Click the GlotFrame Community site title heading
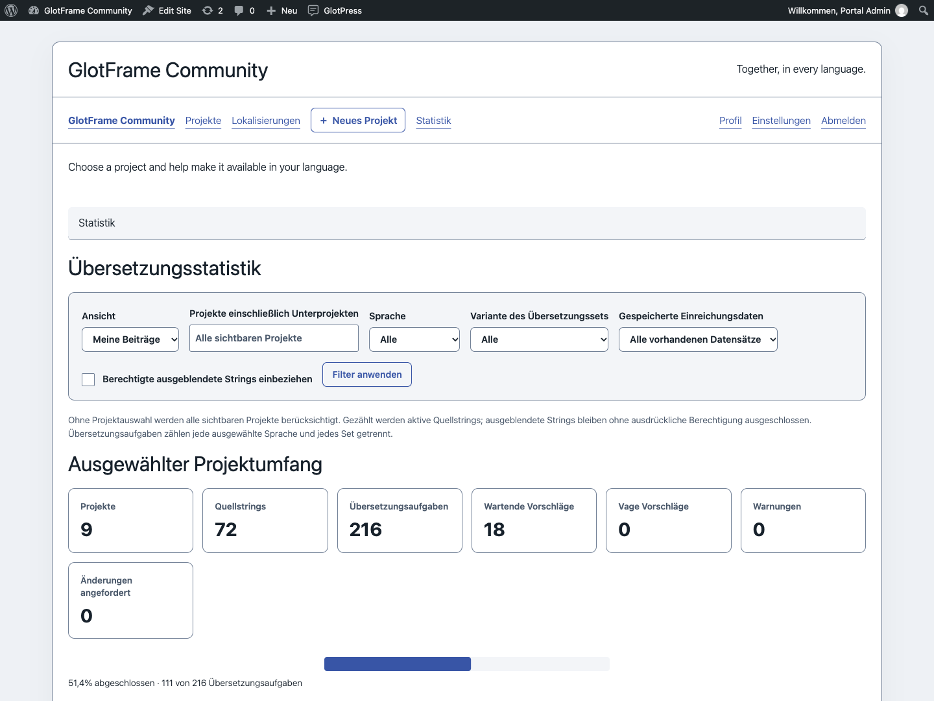This screenshot has height=701, width=934. point(168,70)
